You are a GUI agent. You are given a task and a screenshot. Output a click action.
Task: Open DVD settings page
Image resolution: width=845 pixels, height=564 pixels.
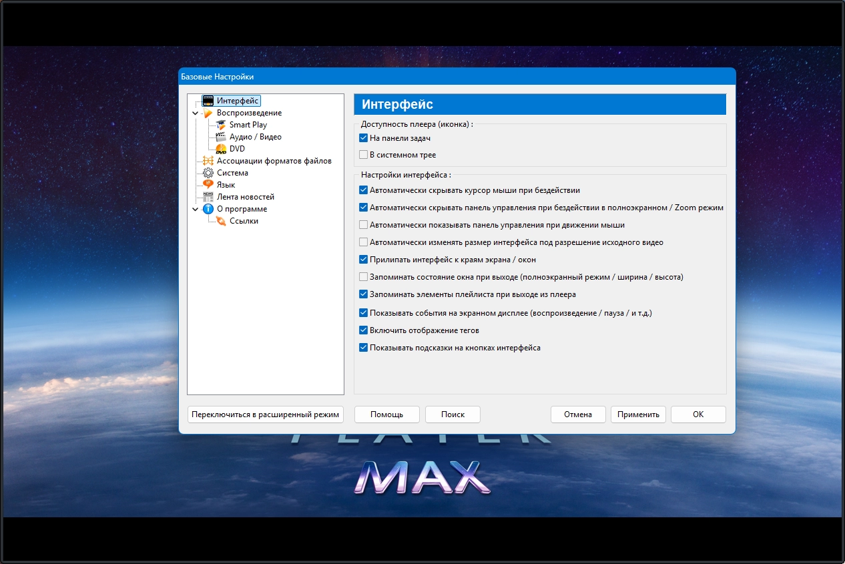point(237,149)
